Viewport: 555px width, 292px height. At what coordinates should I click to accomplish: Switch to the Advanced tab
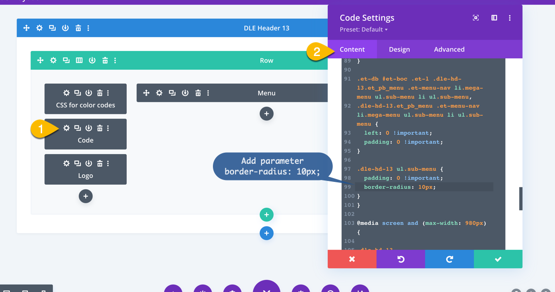pos(449,49)
